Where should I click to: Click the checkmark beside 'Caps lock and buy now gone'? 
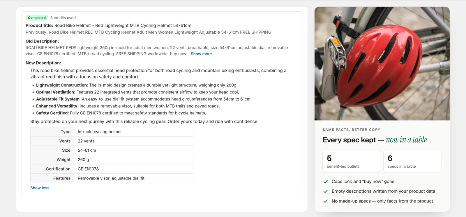pos(326,182)
